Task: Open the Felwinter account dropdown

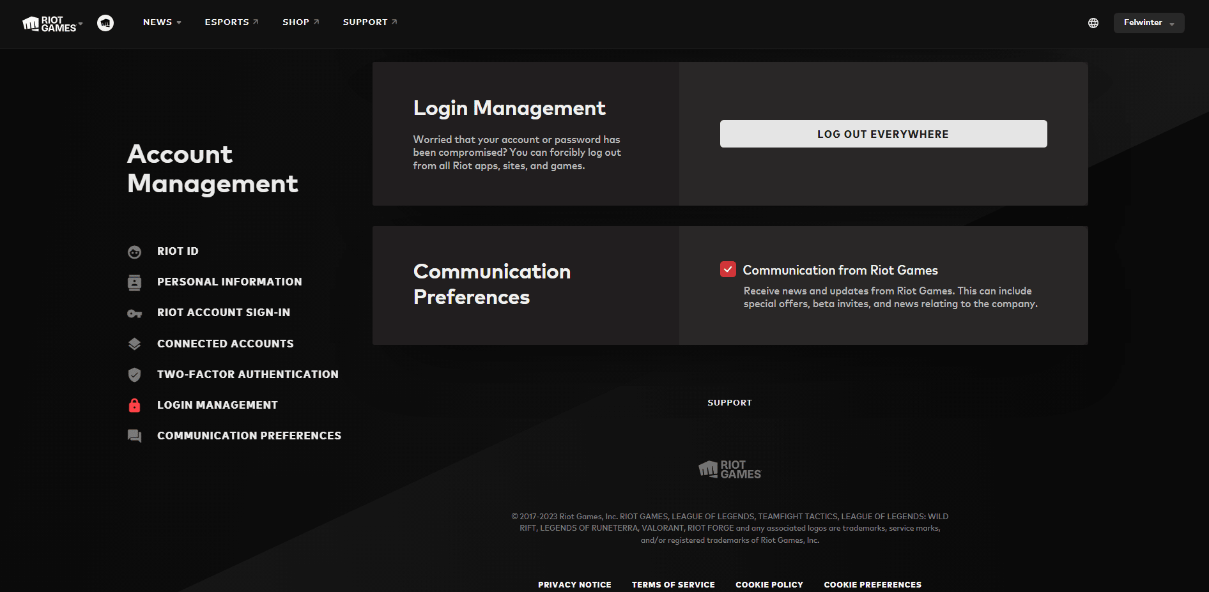Action: point(1148,22)
